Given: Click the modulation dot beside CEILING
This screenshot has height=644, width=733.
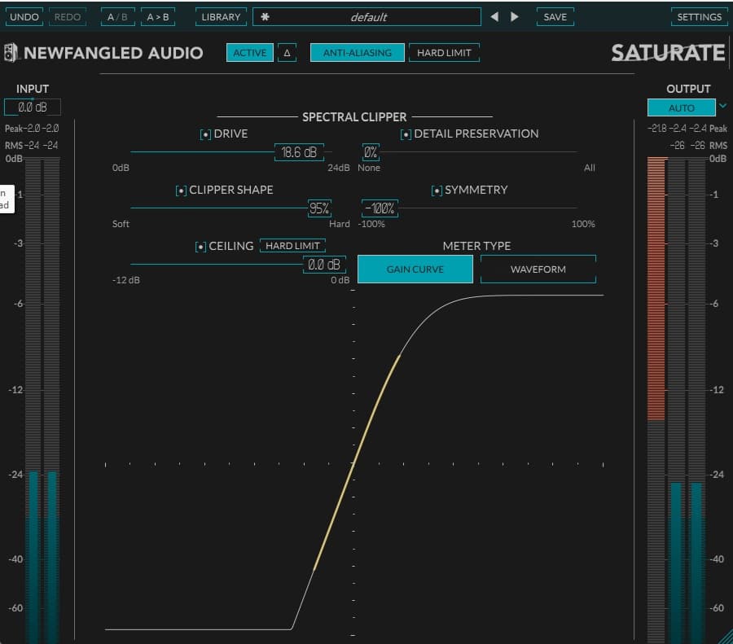Looking at the screenshot, I should tap(200, 246).
